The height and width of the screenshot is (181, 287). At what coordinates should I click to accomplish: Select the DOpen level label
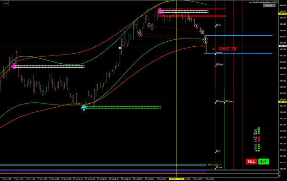[x=219, y=101]
